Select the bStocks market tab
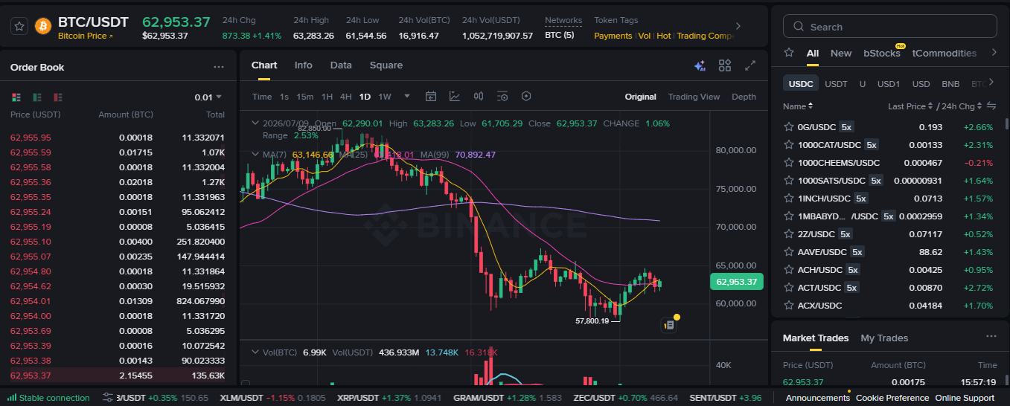The width and height of the screenshot is (1010, 406). pyautogui.click(x=882, y=53)
